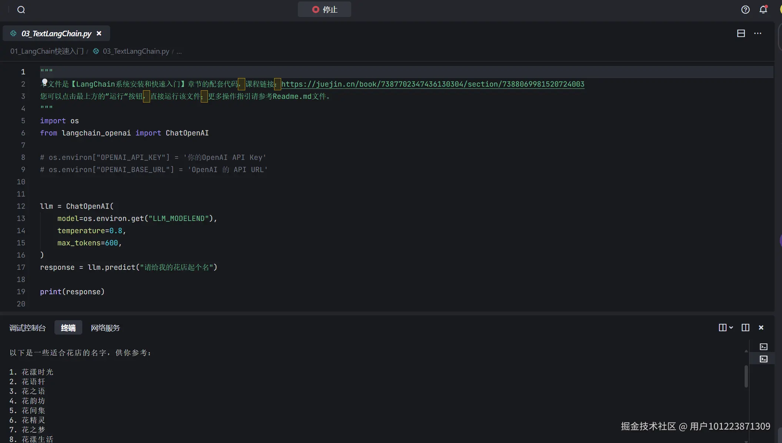Toggle terminal panel split column icon
This screenshot has width=782, height=443.
(x=745, y=328)
